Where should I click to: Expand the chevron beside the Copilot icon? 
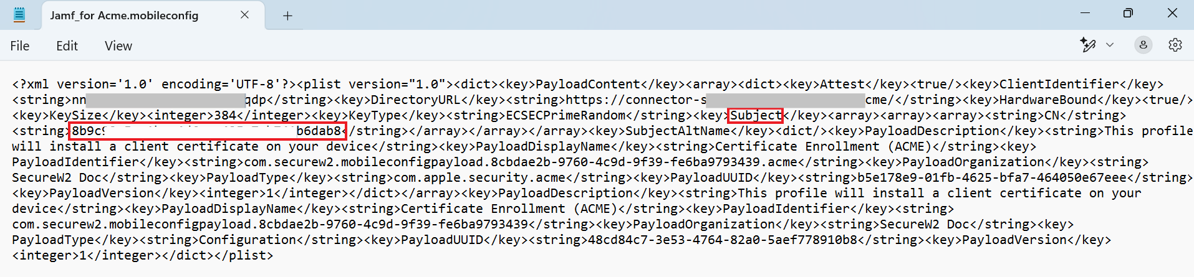point(1110,45)
